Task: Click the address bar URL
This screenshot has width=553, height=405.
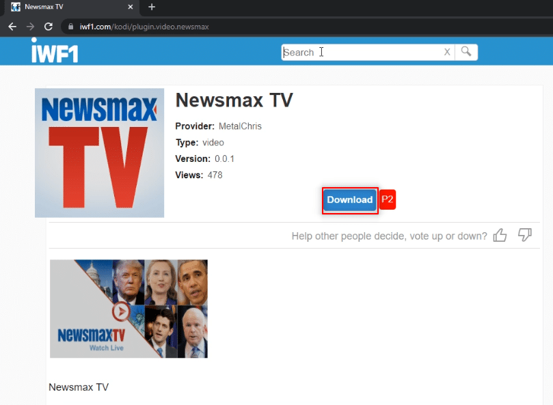Action: (x=144, y=27)
